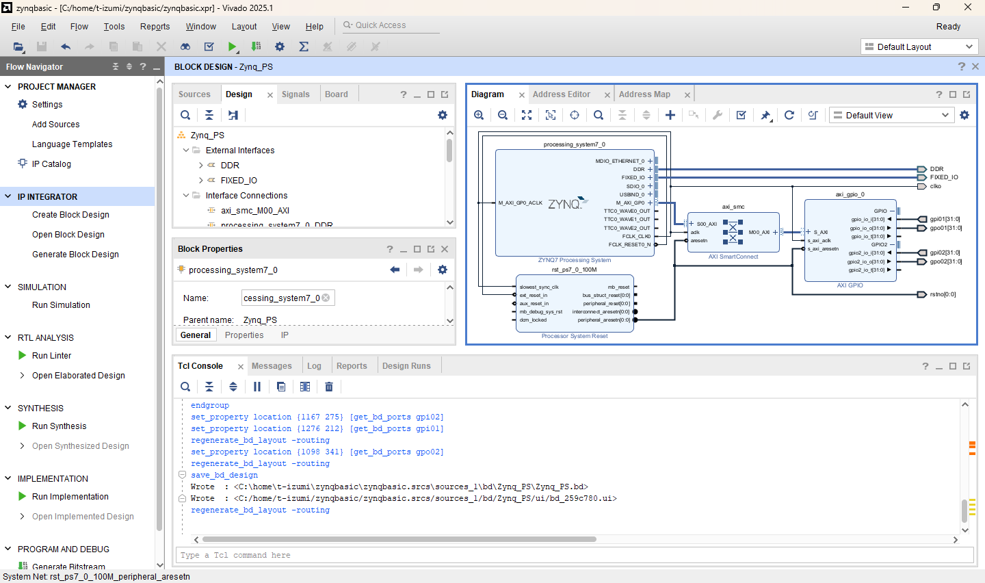This screenshot has height=583, width=985.
Task: Click the Tcl Console horizontal scrollbar
Action: pos(399,539)
